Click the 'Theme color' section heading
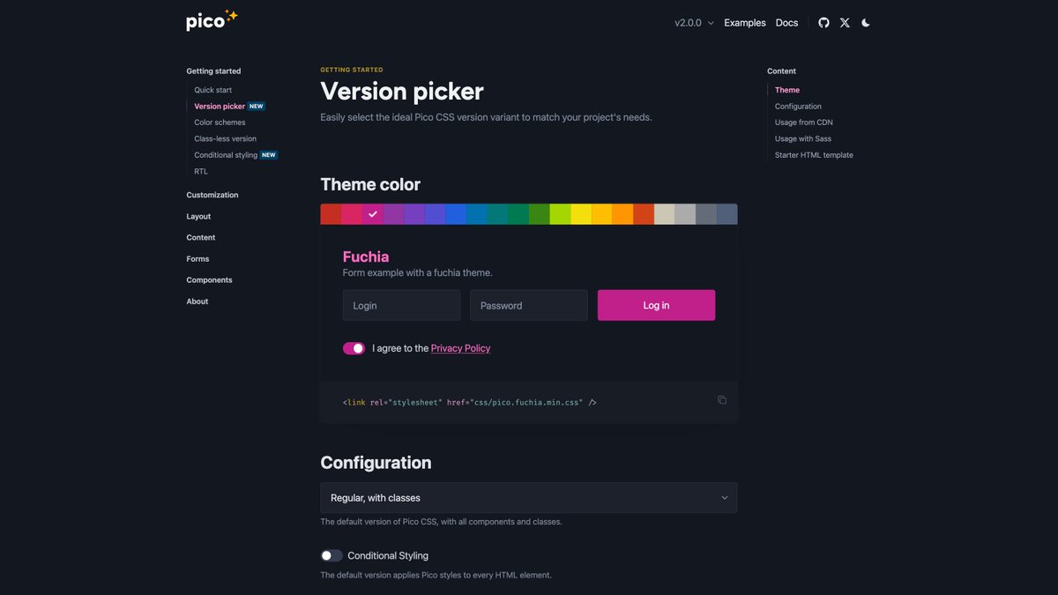The height and width of the screenshot is (595, 1058). coord(370,184)
